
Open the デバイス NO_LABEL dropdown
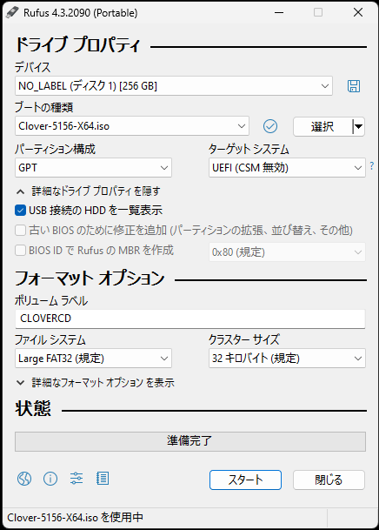pos(174,86)
